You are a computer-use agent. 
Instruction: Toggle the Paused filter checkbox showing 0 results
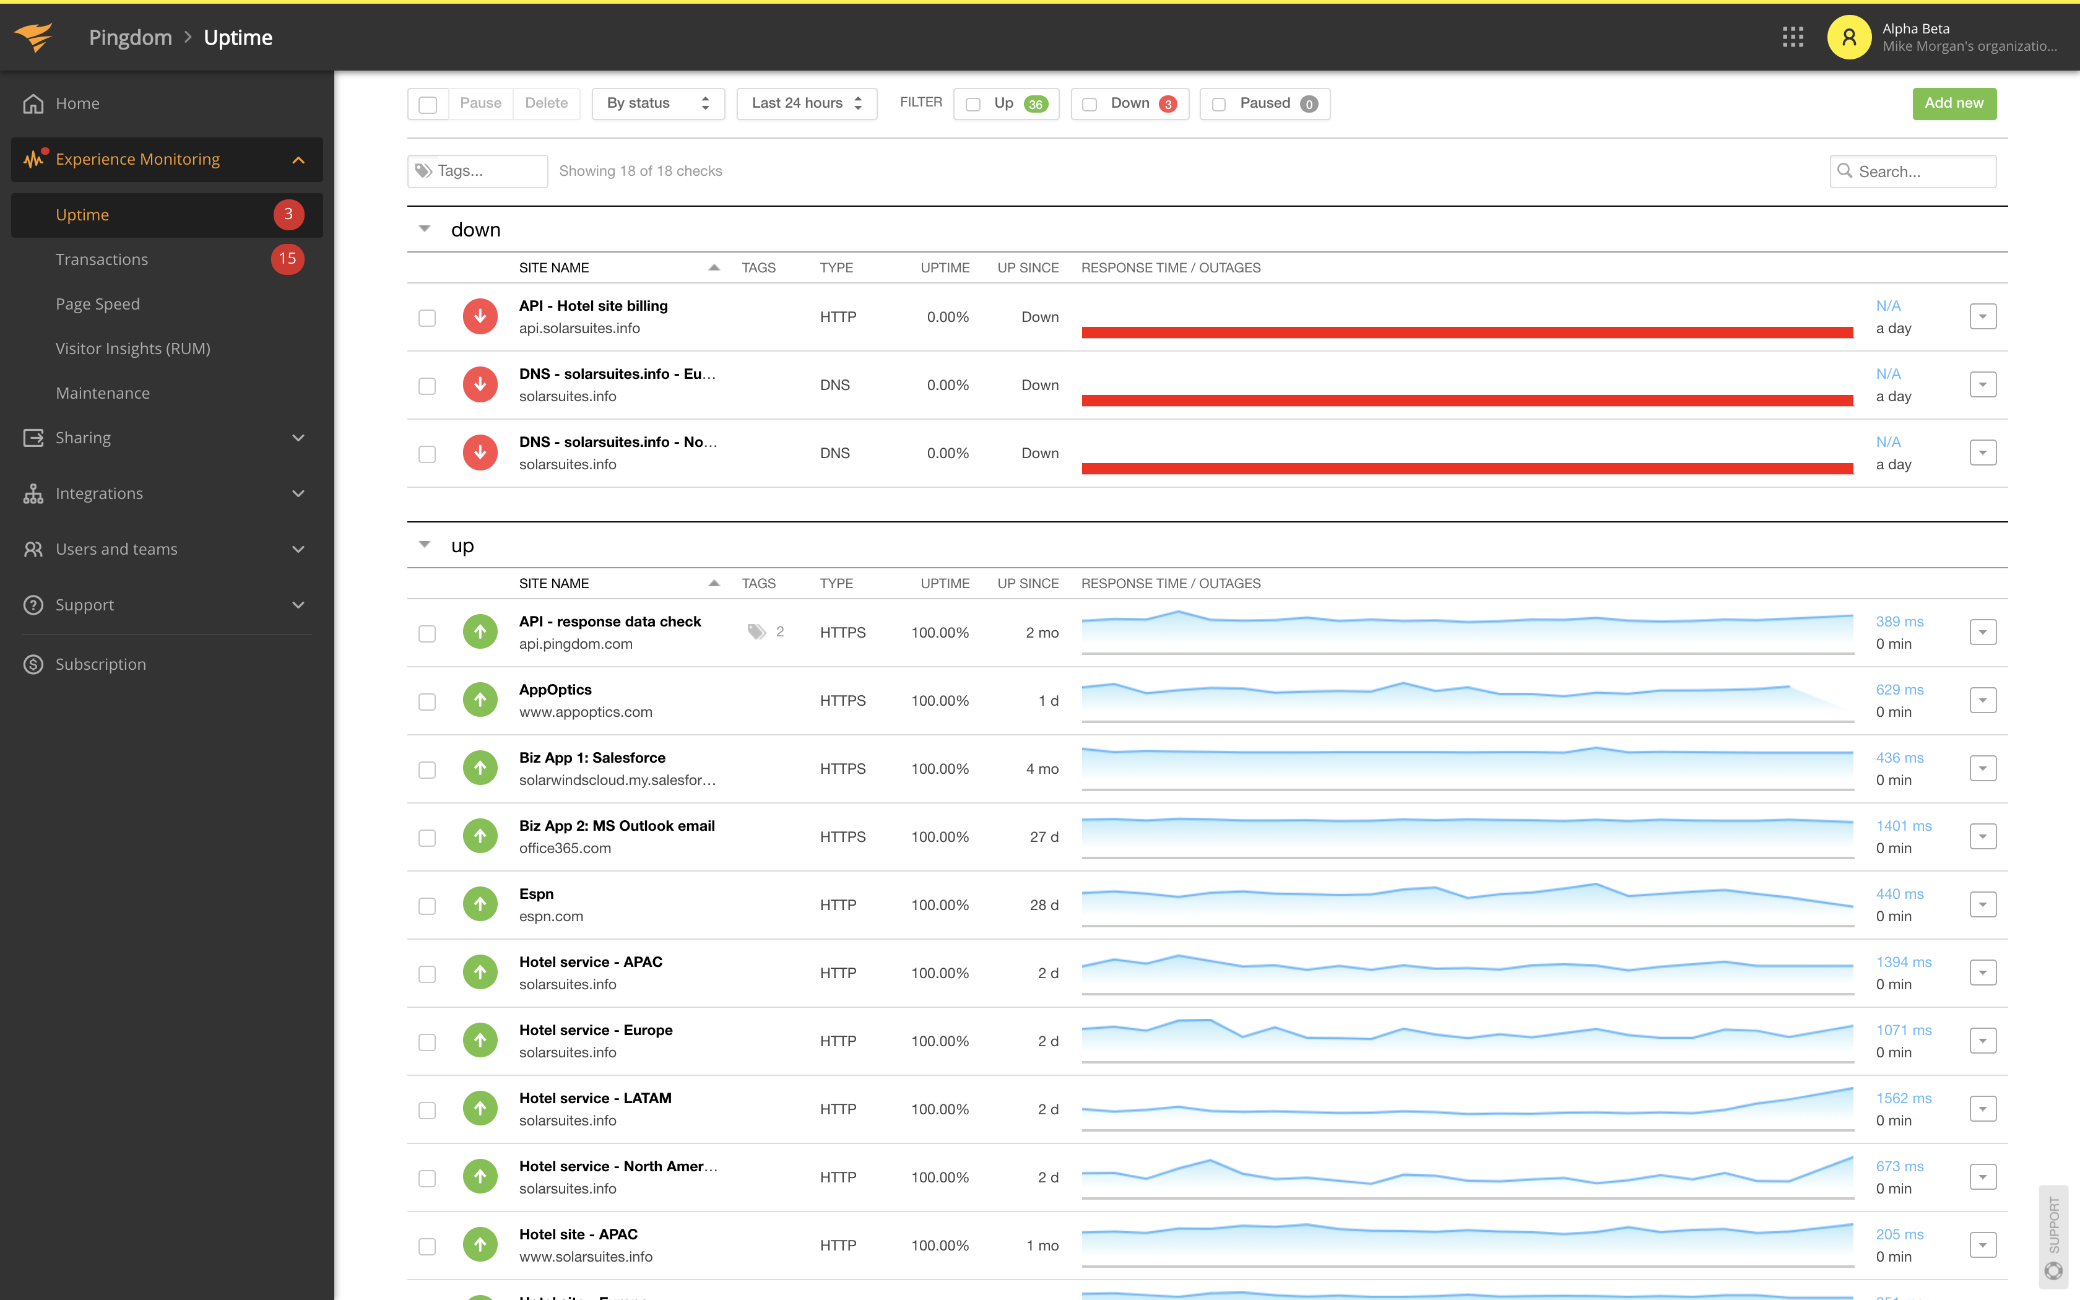1220,103
